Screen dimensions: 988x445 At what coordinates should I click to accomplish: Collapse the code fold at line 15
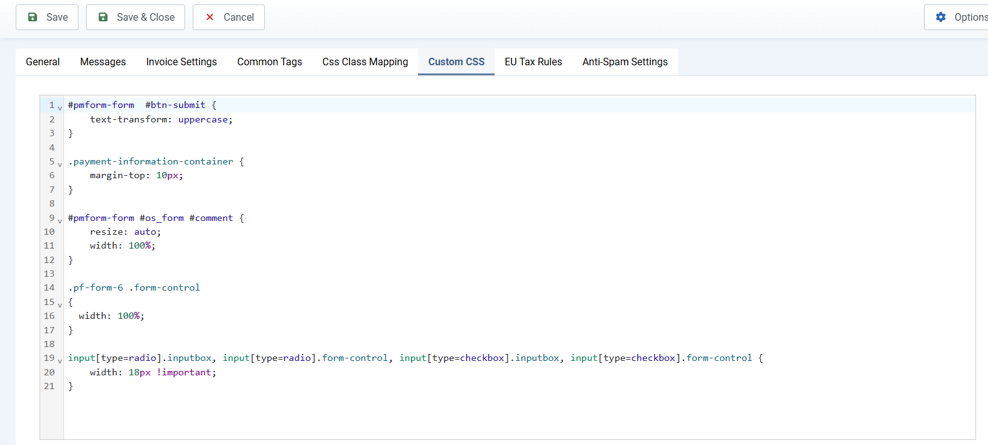60,305
